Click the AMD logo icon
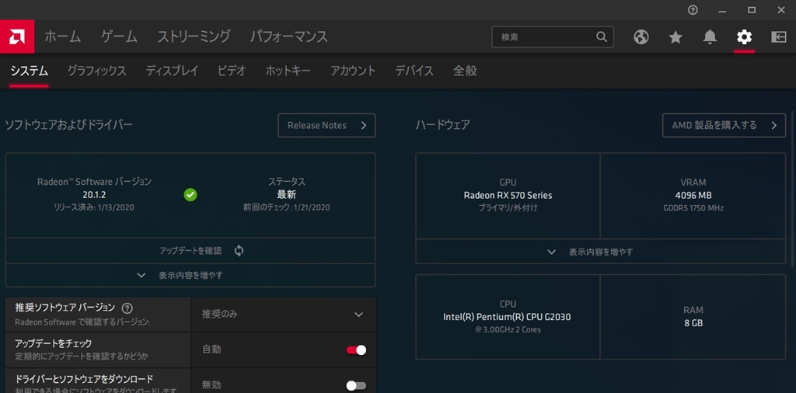The width and height of the screenshot is (796, 393). (17, 37)
